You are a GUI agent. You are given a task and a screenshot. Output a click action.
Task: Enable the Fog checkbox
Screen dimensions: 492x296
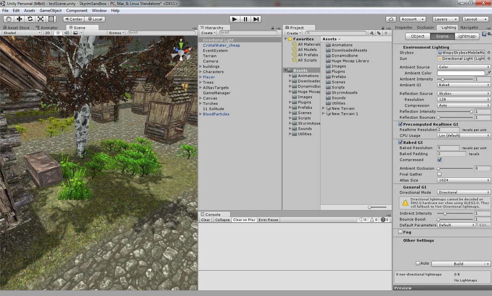[x=400, y=232]
